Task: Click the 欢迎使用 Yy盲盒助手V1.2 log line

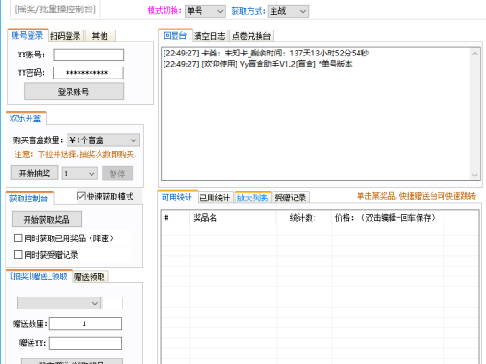Action: click(x=258, y=64)
